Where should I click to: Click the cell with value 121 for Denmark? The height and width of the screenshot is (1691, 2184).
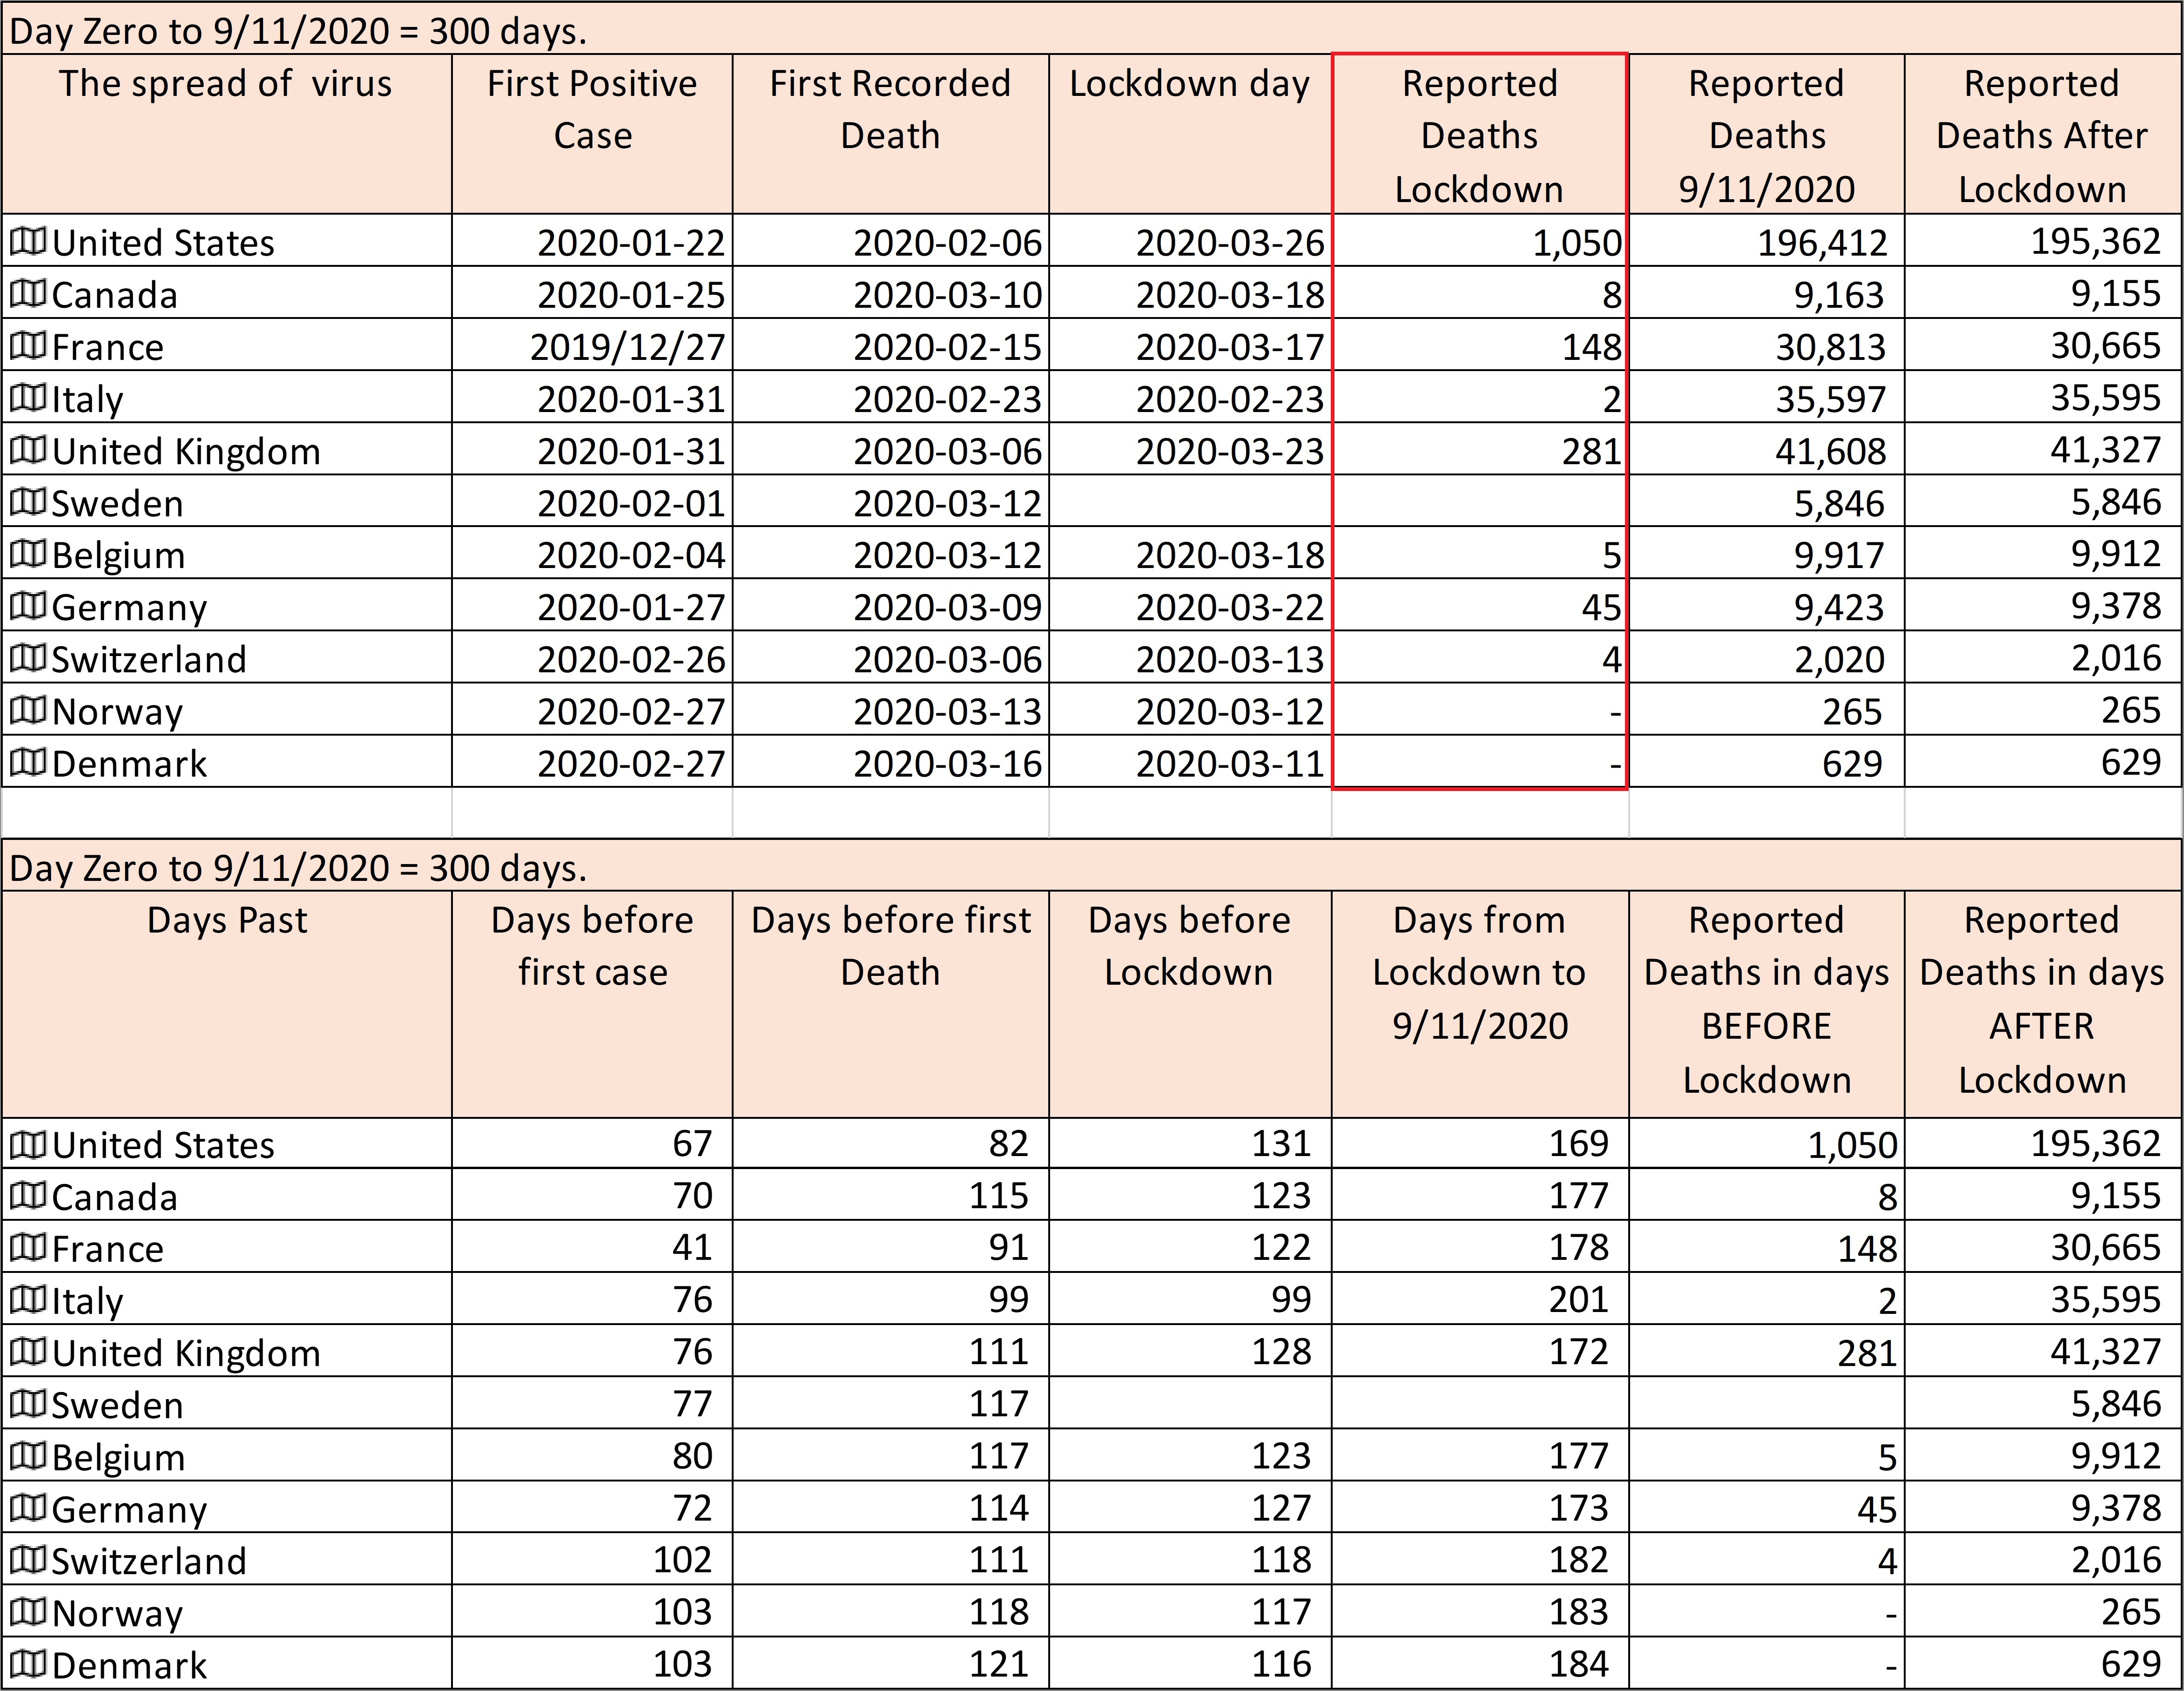(890, 1663)
